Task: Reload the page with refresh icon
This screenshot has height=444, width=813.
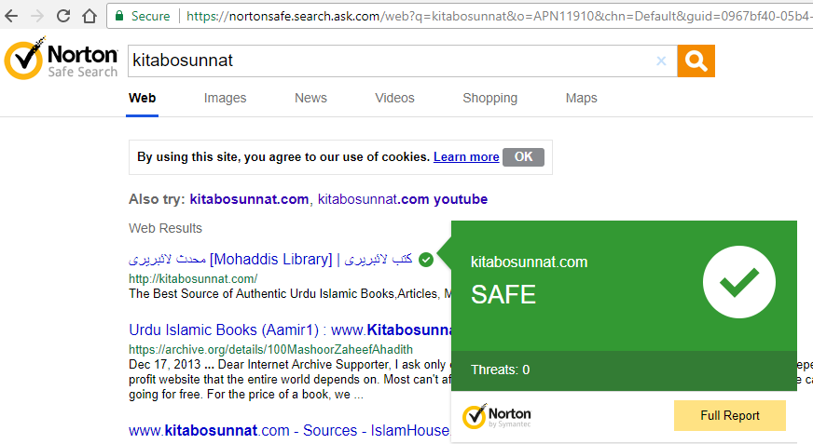Action: 63,16
